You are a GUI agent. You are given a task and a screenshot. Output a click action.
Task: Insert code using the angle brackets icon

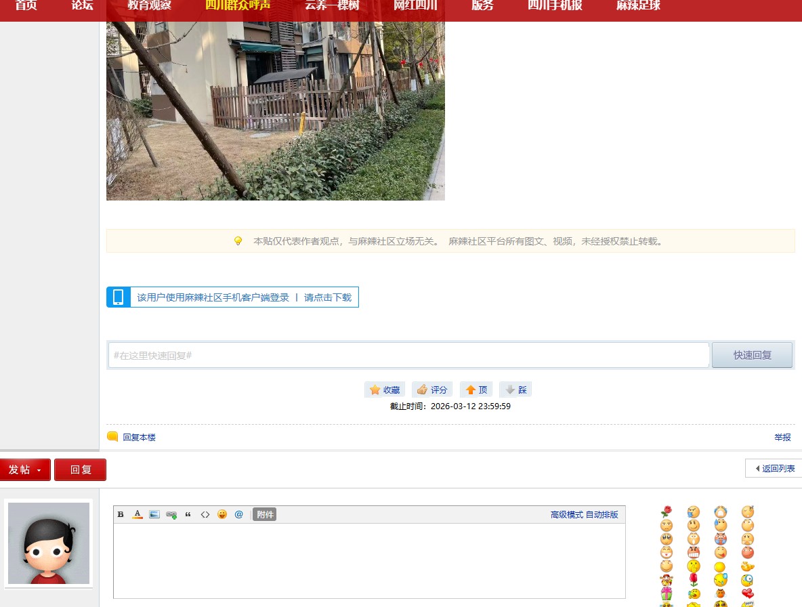click(x=205, y=515)
